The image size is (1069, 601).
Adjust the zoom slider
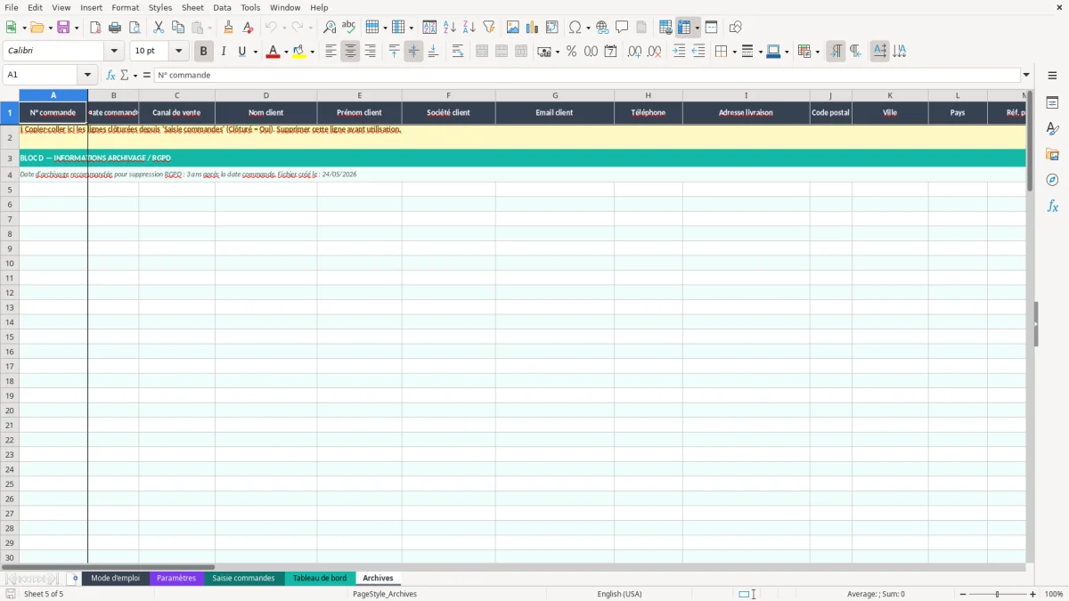[998, 594]
